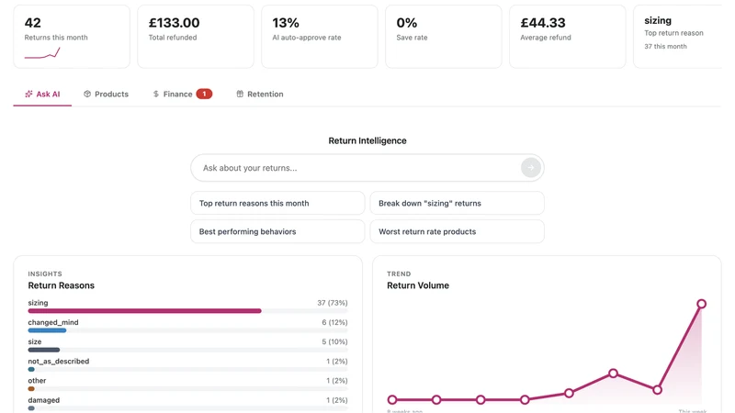Screen dimensions: 735x413
Task: Open the Ask AI tab
Action: point(42,95)
